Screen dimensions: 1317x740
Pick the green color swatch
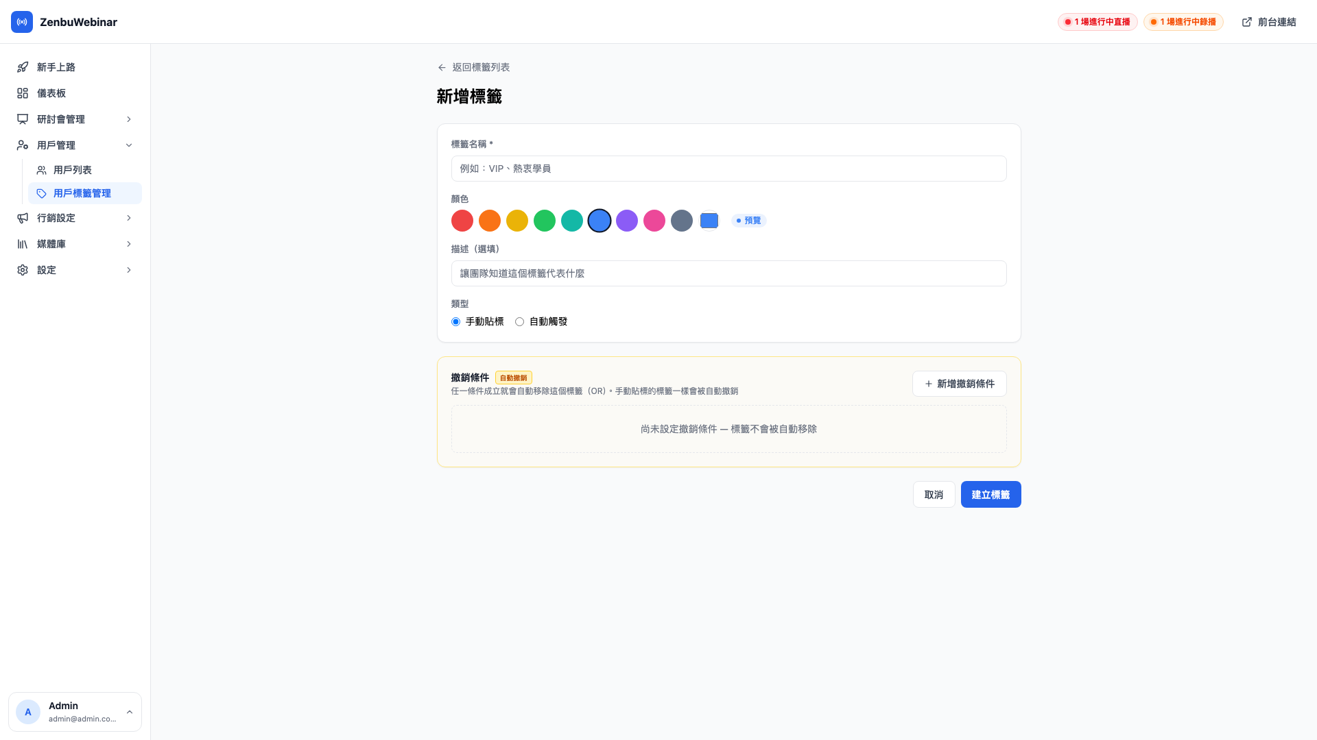[545, 221]
